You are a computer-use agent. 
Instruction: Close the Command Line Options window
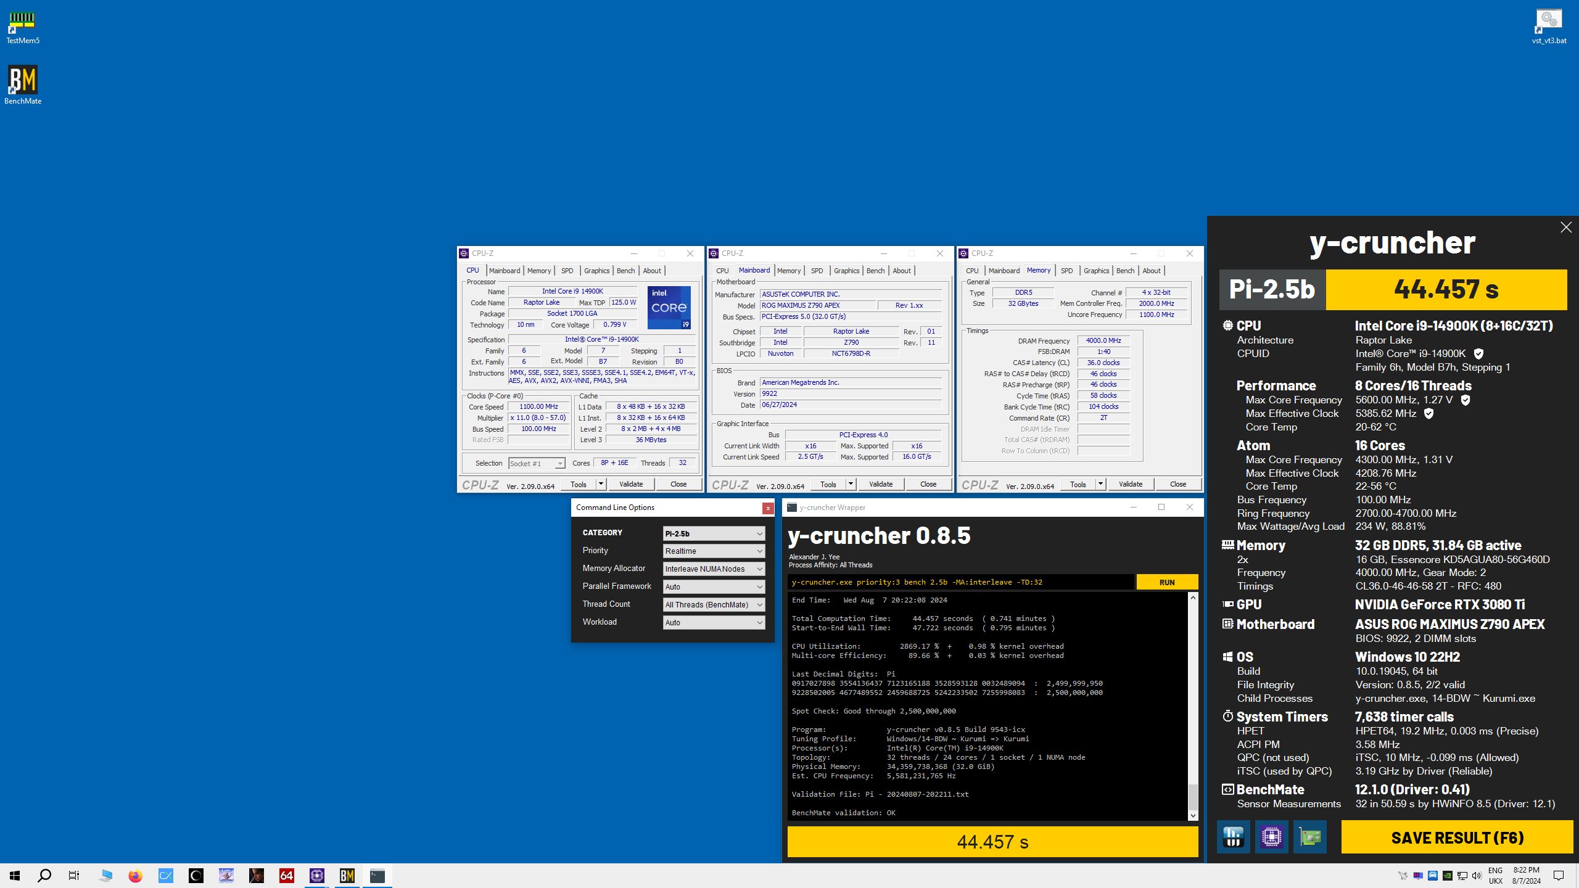768,508
